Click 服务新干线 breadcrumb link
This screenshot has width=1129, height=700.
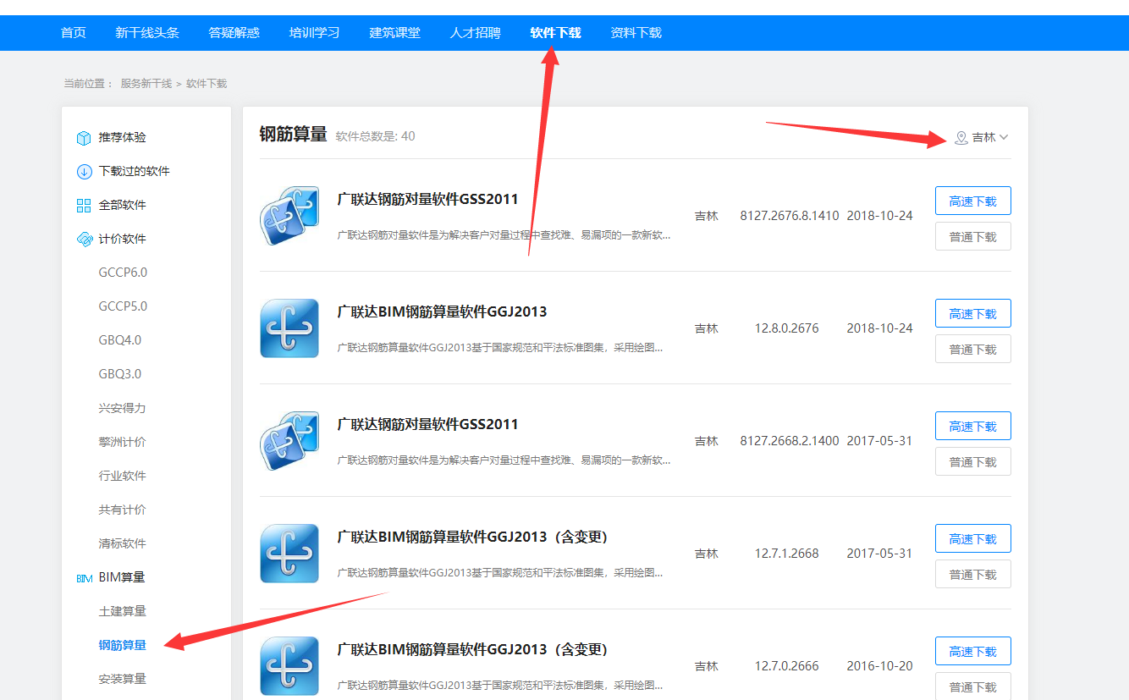tap(146, 84)
